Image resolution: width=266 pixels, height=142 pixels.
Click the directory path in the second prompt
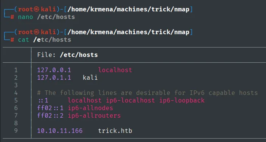tap(128, 32)
